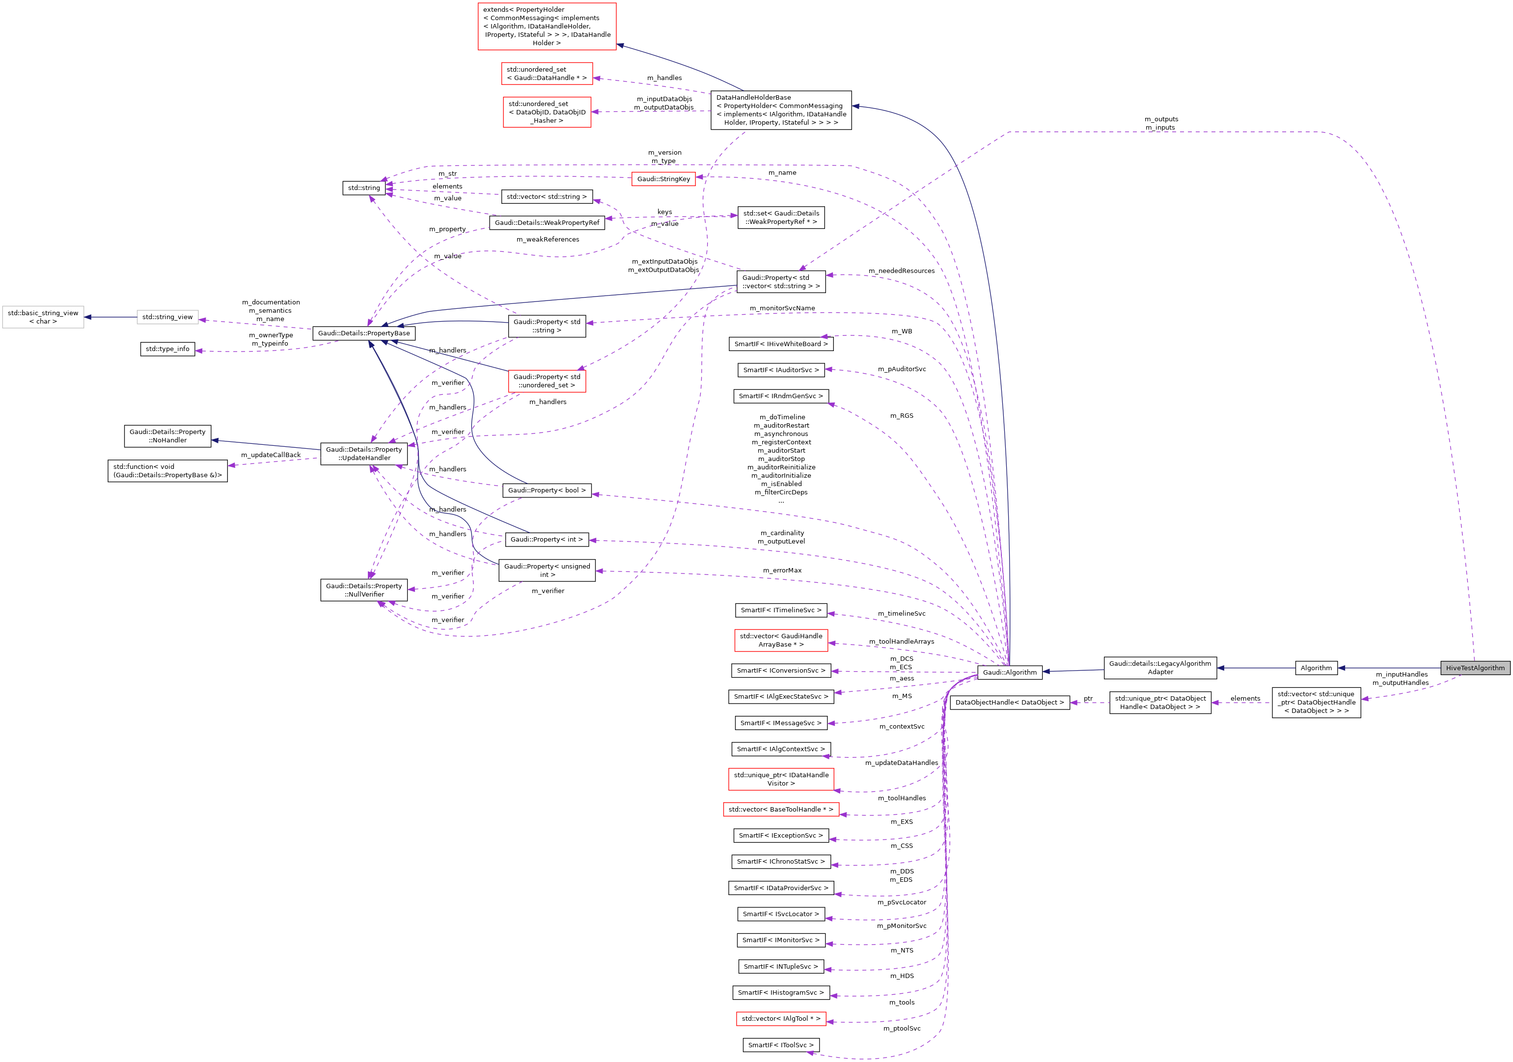1513x1062 pixels.
Task: Open the Gaudi::Details::WeakPropertyRef node
Action: (x=547, y=223)
